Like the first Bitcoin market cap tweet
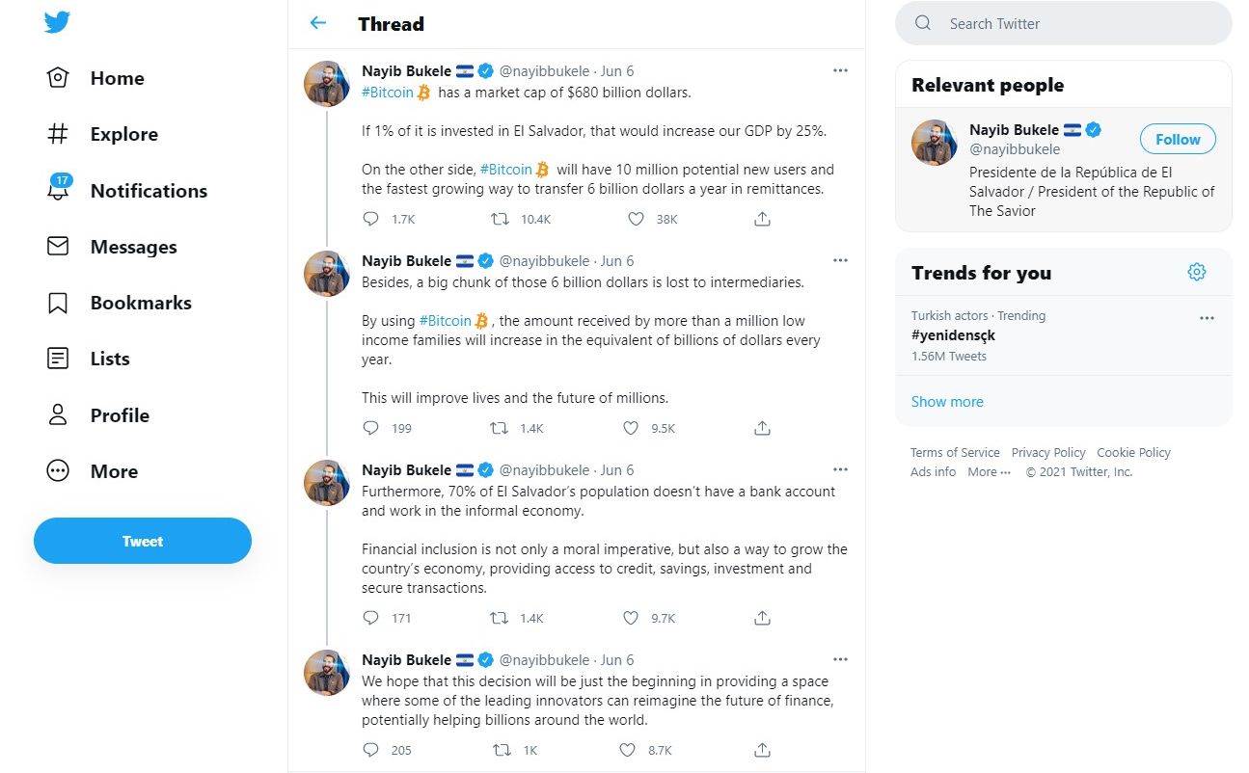This screenshot has height=773, width=1249. click(x=636, y=219)
